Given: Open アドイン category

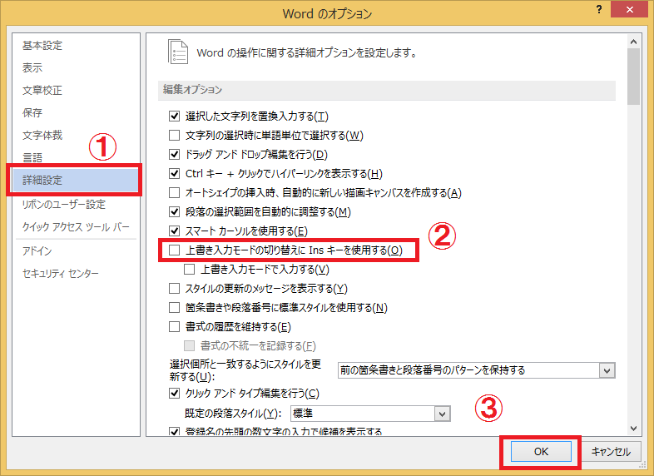Looking at the screenshot, I should point(37,250).
